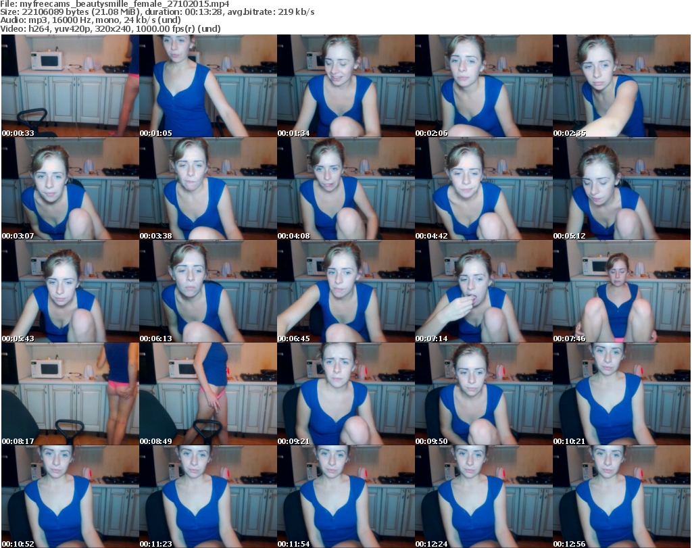Select the thumbnail stamped 00:03:07
The image size is (692, 548).
[70, 189]
